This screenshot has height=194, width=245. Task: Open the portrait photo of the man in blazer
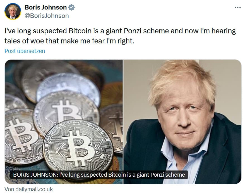pyautogui.click(x=182, y=121)
